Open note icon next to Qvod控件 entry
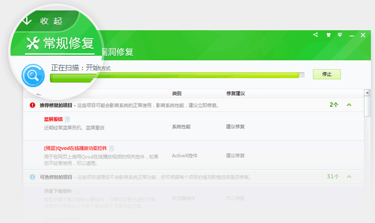This screenshot has width=375, height=223. 111,148
